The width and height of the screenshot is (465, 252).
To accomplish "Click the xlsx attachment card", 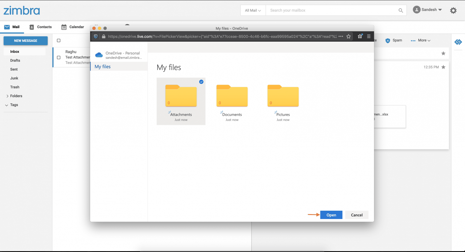I will pyautogui.click(x=390, y=117).
